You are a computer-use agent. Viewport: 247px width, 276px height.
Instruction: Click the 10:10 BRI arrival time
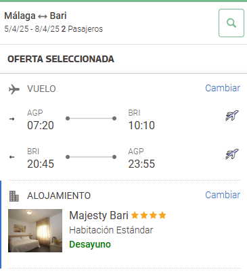pyautogui.click(x=141, y=125)
